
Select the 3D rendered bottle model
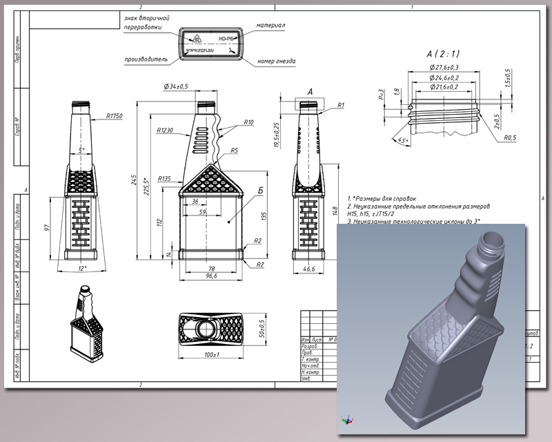(x=444, y=329)
